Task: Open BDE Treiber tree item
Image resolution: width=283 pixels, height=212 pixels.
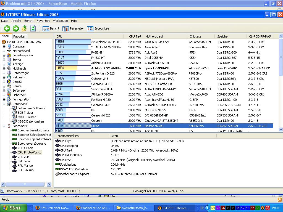Action: pos(25,113)
